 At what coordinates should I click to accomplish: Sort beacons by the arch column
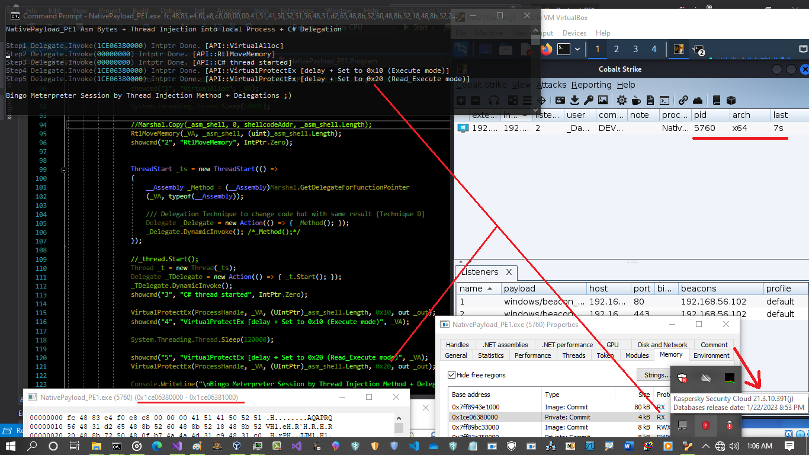coord(750,115)
